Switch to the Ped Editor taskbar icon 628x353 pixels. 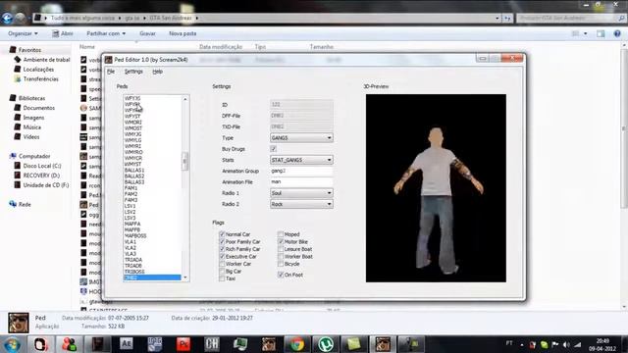pyautogui.click(x=383, y=344)
